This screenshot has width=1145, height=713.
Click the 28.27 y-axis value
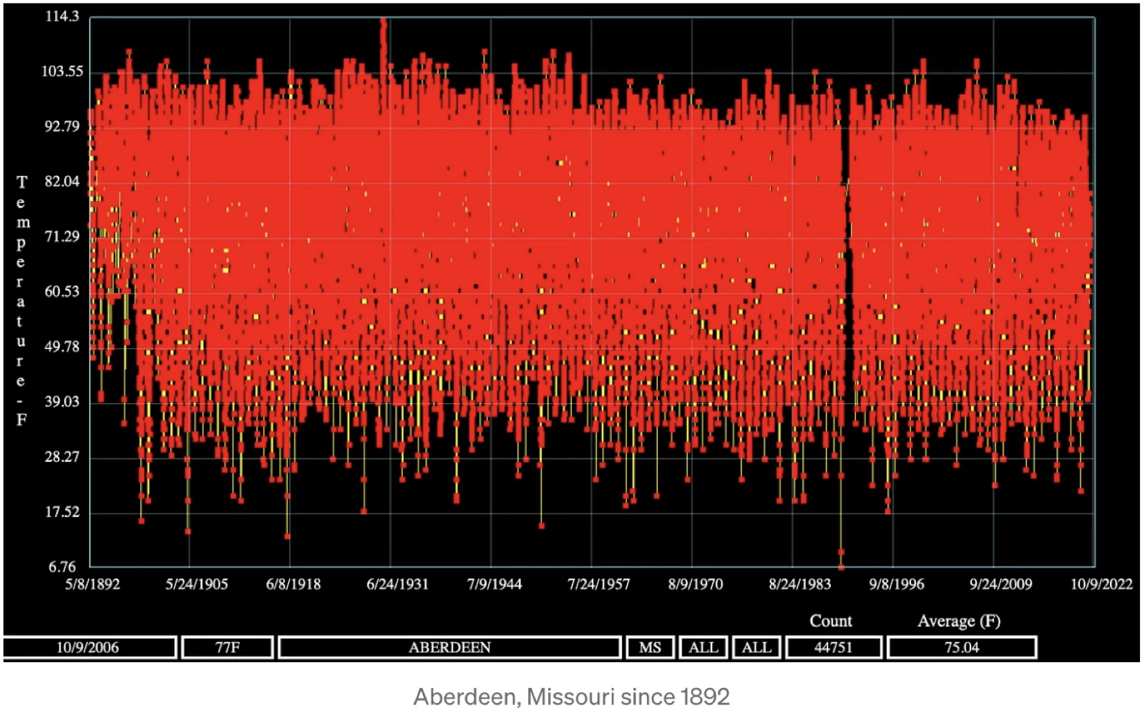62,457
